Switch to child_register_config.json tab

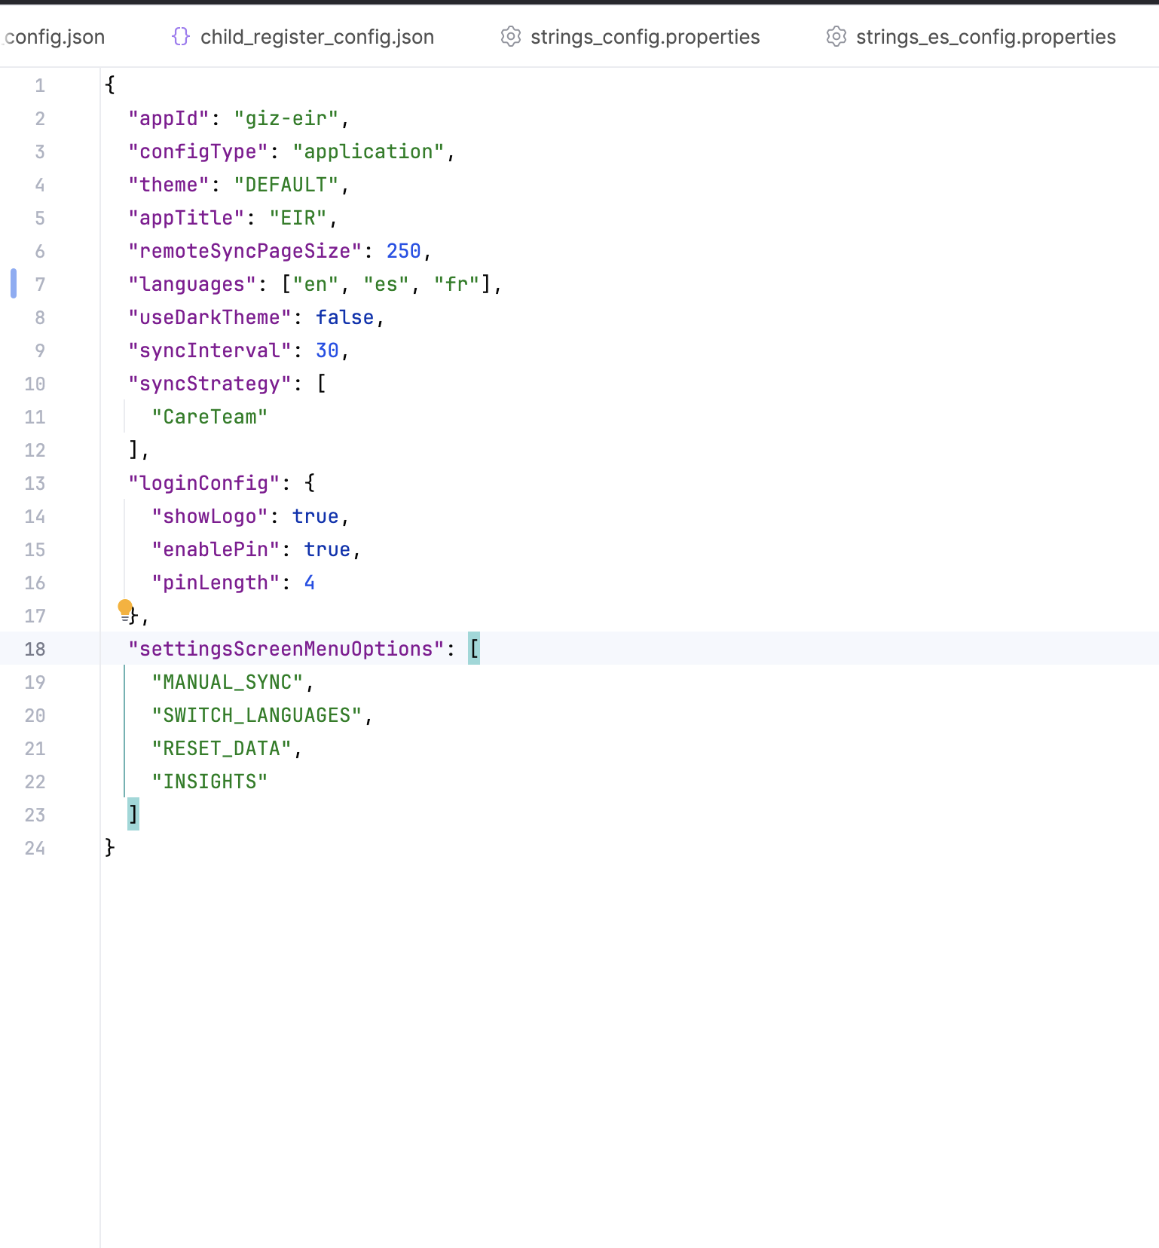pos(317,37)
